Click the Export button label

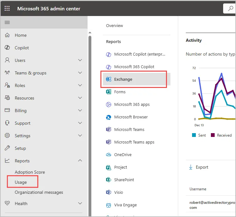202,167
